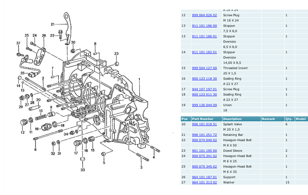Open oversize Stopper link 911 101 186 01

coord(204,36)
